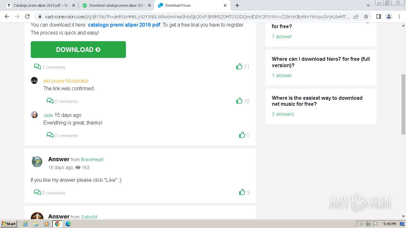Viewport: 406px width, 228px height.
Task: Bookmark this page with the star
Action: pyautogui.click(x=366, y=16)
